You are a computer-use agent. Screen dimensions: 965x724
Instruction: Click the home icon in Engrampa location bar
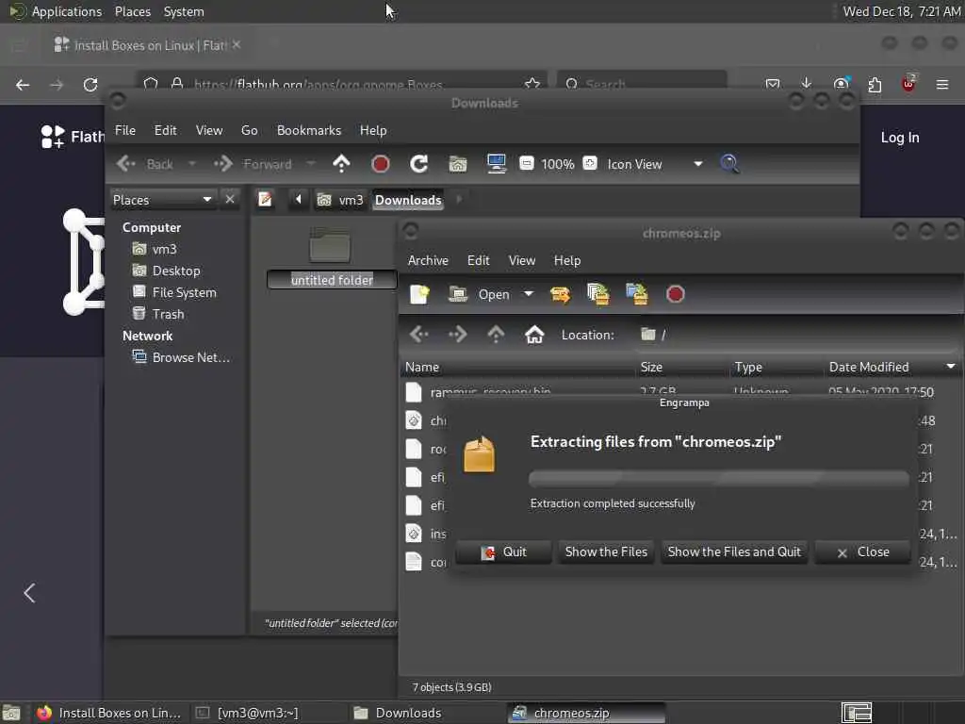(x=534, y=335)
